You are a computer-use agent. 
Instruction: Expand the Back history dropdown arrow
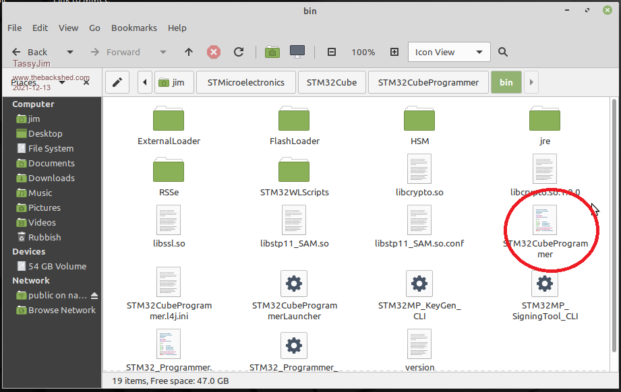tap(69, 52)
